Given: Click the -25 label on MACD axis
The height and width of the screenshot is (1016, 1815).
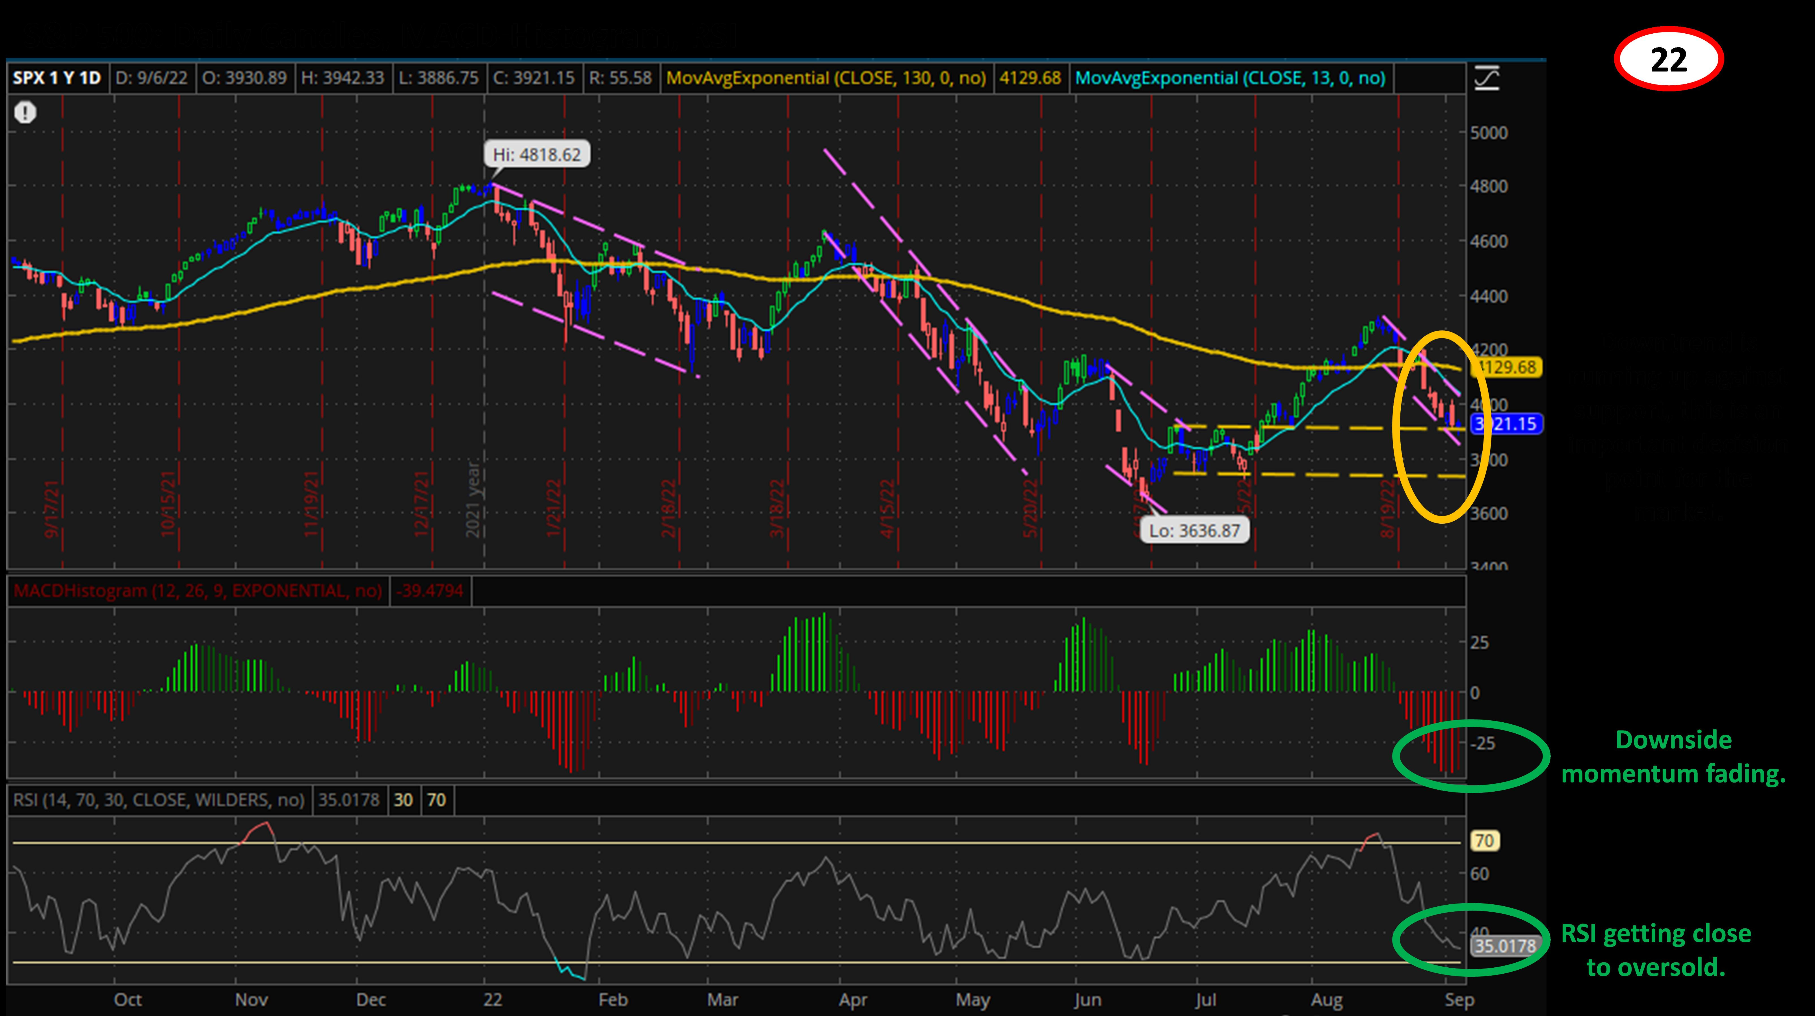Looking at the screenshot, I should coord(1483,743).
